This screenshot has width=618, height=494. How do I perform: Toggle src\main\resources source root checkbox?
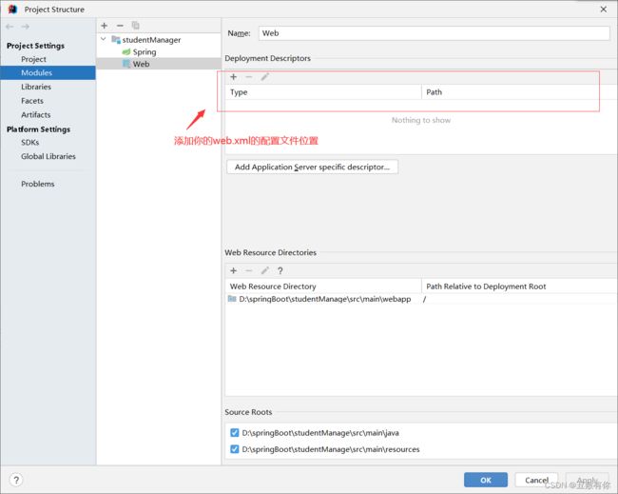click(x=235, y=449)
